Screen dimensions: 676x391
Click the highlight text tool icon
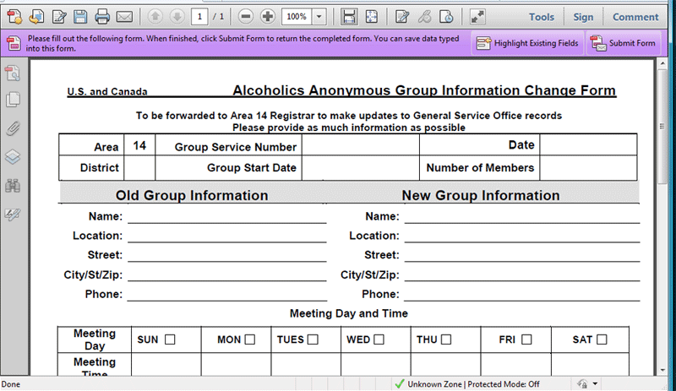click(x=424, y=17)
